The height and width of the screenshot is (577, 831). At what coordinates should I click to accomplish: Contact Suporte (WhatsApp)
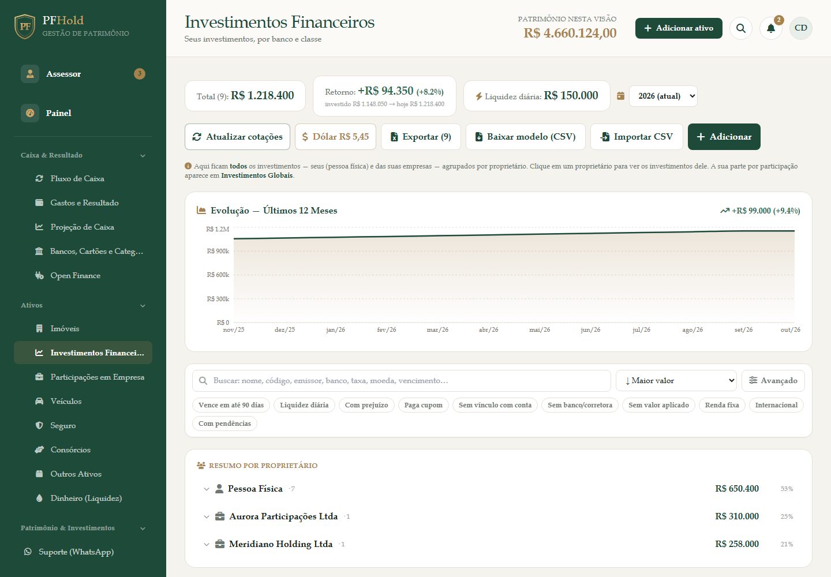83,552
